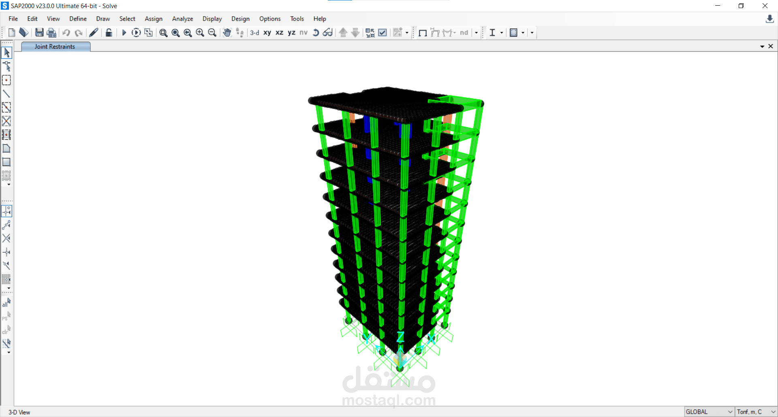Screen dimensions: 778x417
Task: Expand the last toolbar overflow arrow
Action: (532, 33)
